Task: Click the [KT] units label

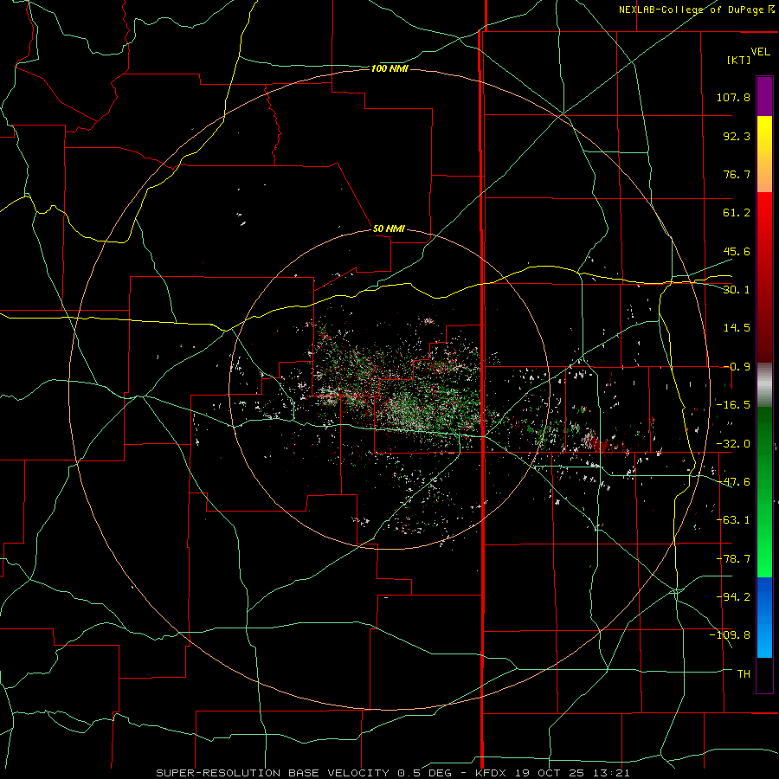Action: tap(739, 60)
